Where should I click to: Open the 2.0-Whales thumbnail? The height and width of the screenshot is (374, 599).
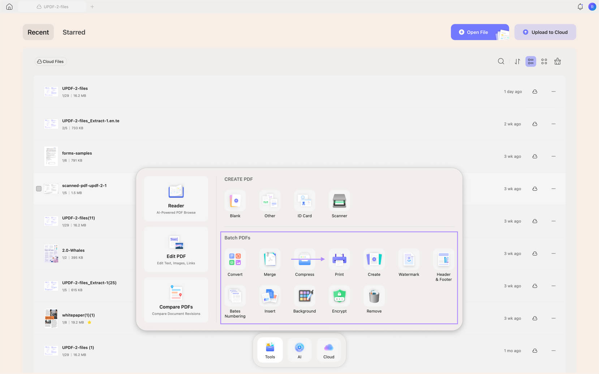point(51,253)
